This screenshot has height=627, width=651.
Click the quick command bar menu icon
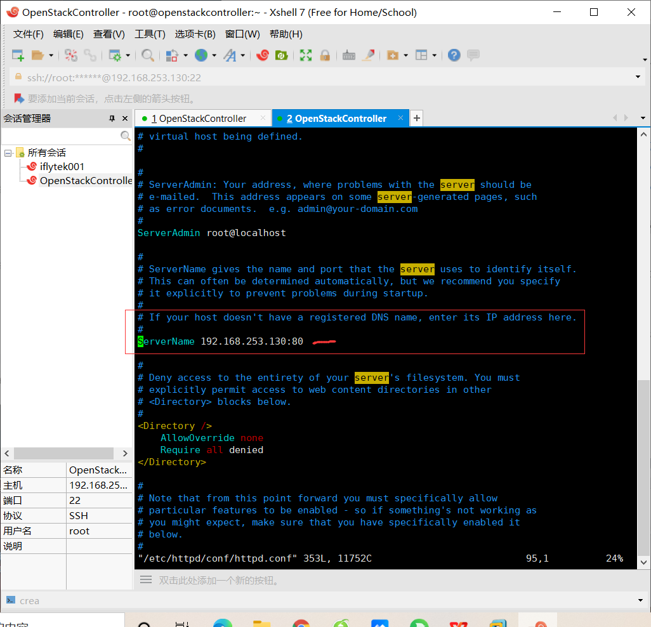pos(146,579)
